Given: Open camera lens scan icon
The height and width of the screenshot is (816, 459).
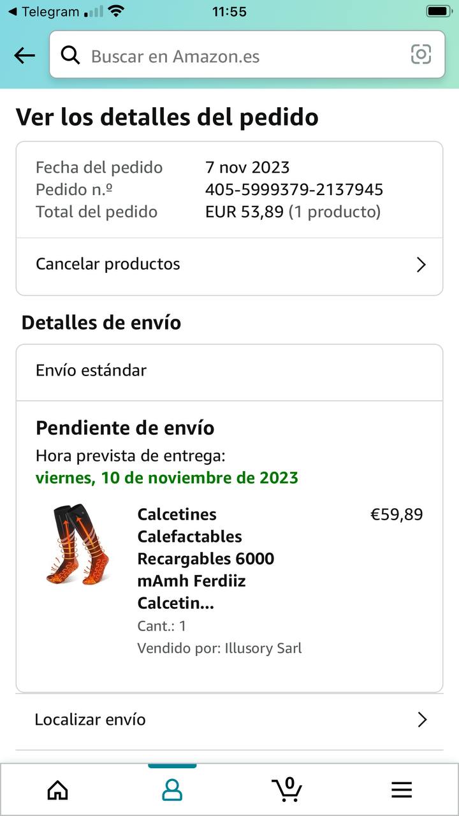Looking at the screenshot, I should point(421,55).
